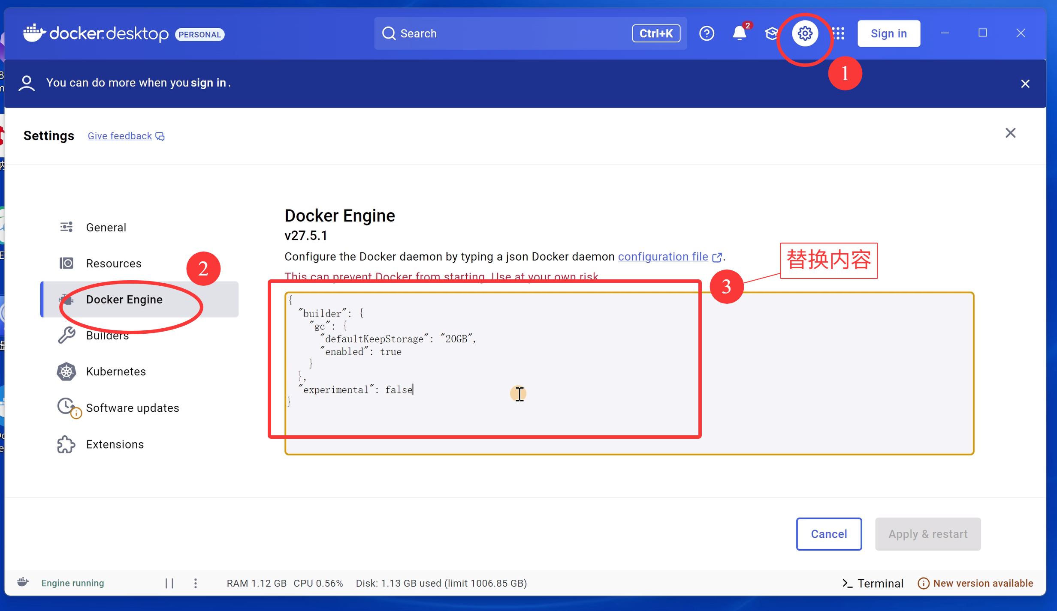Go to Builders settings

pos(107,336)
